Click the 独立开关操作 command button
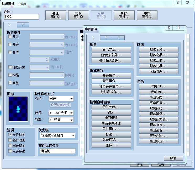 tap(111, 86)
